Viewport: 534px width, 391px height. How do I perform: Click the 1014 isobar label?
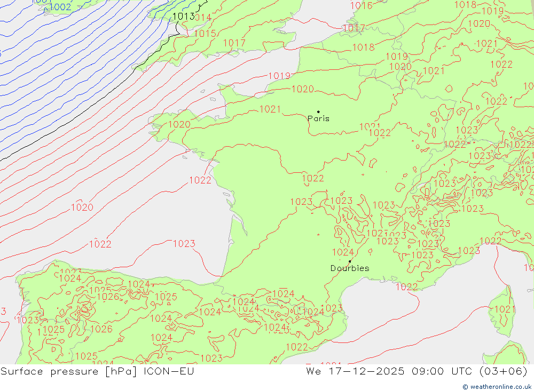click(203, 18)
